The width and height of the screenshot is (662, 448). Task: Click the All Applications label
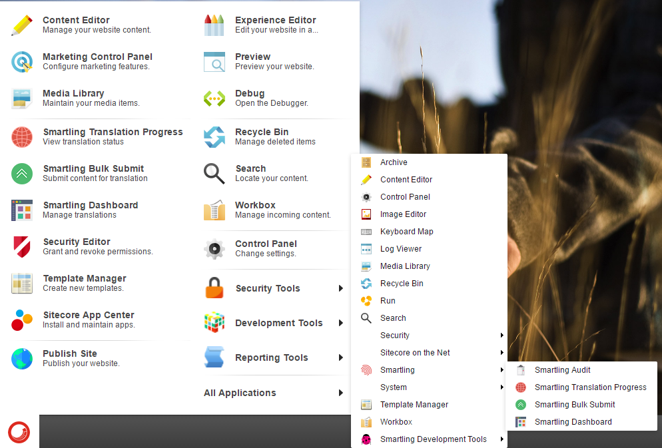(240, 393)
